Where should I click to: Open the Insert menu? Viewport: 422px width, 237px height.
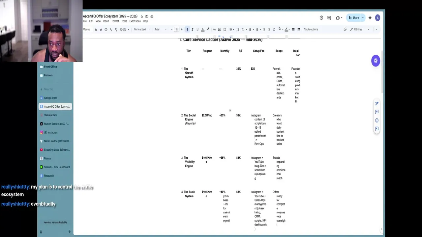point(106,21)
